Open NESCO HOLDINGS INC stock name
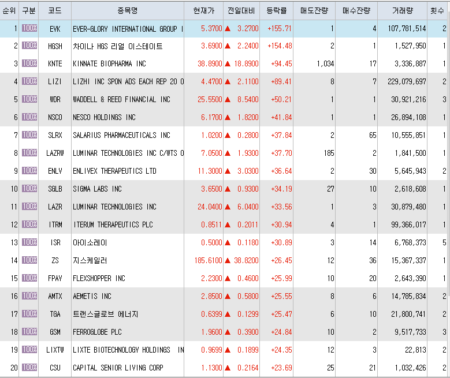 pos(104,117)
